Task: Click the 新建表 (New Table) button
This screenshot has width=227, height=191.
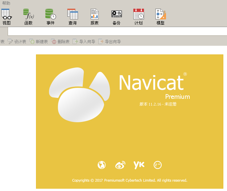Action: click(x=39, y=42)
